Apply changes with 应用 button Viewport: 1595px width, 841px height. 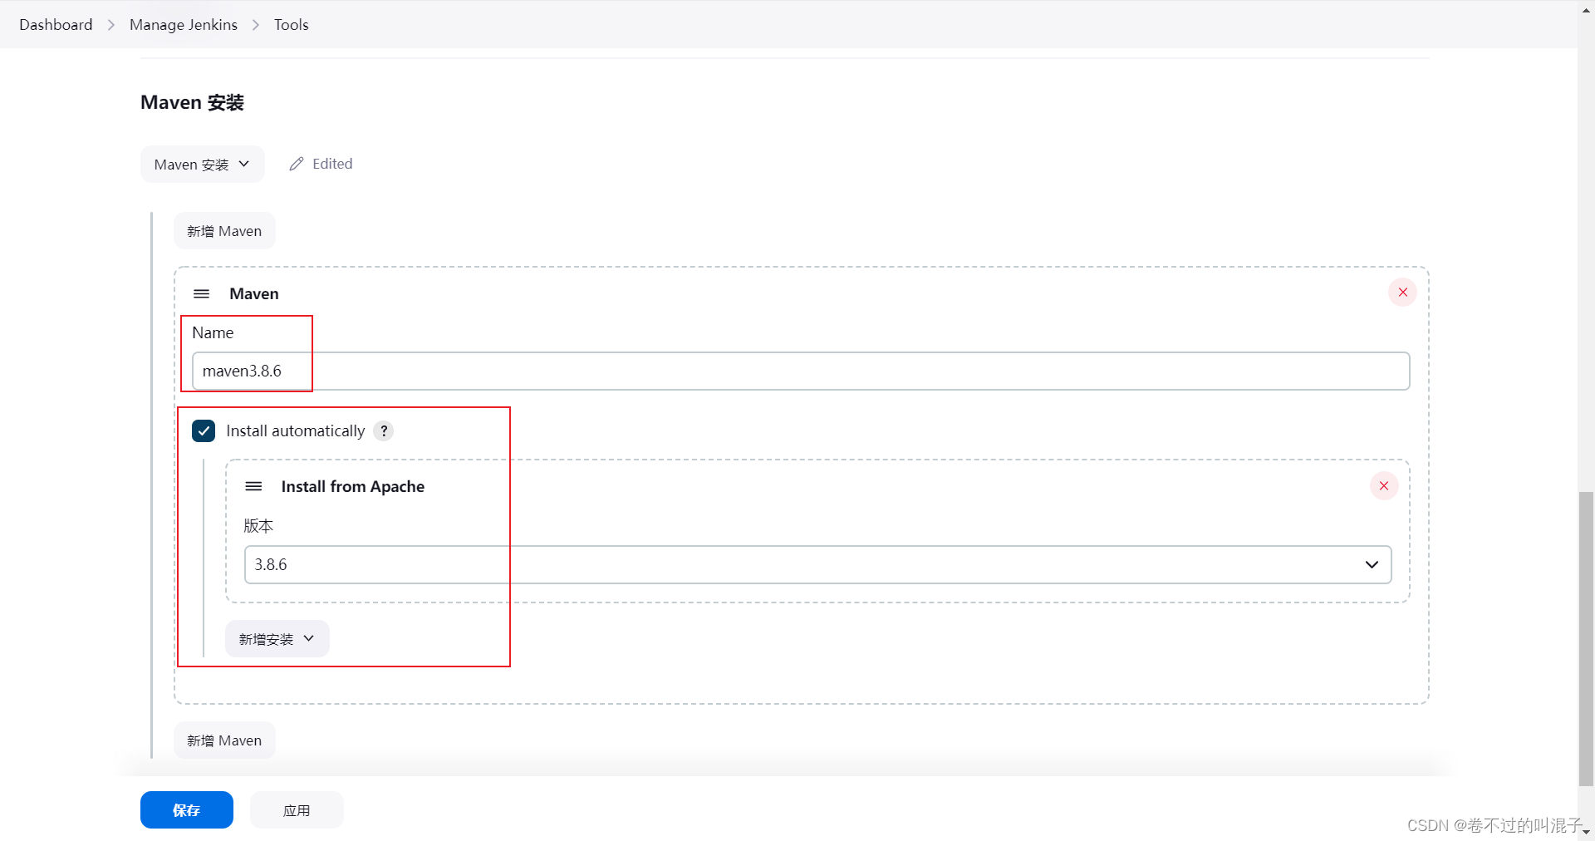click(x=297, y=810)
